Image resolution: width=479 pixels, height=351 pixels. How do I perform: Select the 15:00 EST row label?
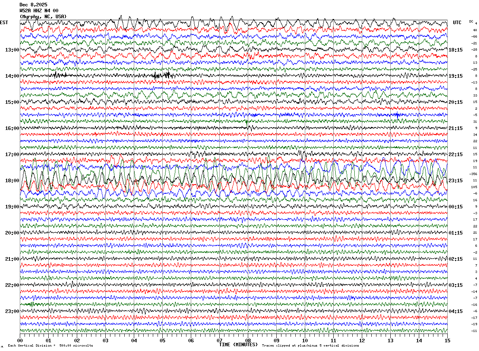pos(12,102)
